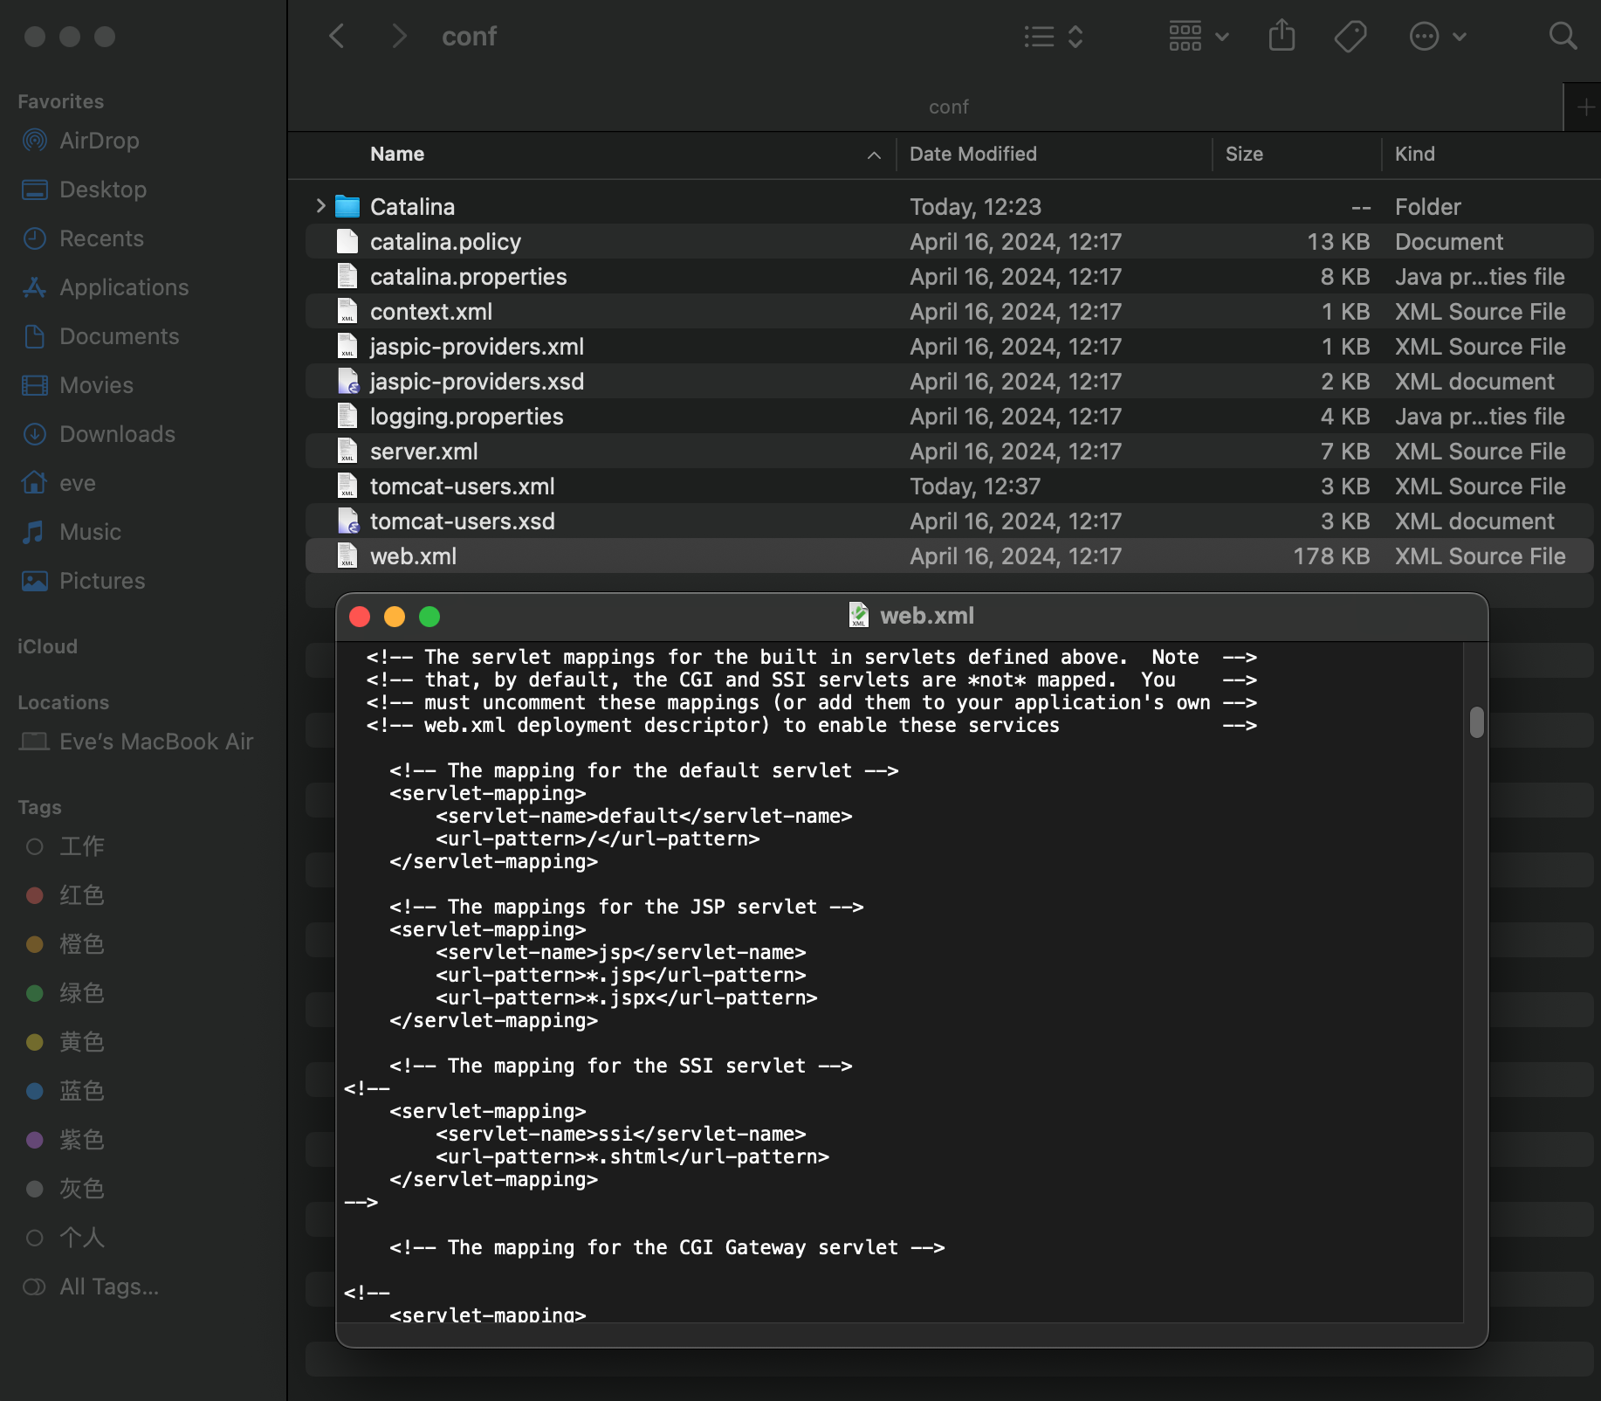Go to Downloads from the sidebar
This screenshot has width=1601, height=1401.
point(116,433)
